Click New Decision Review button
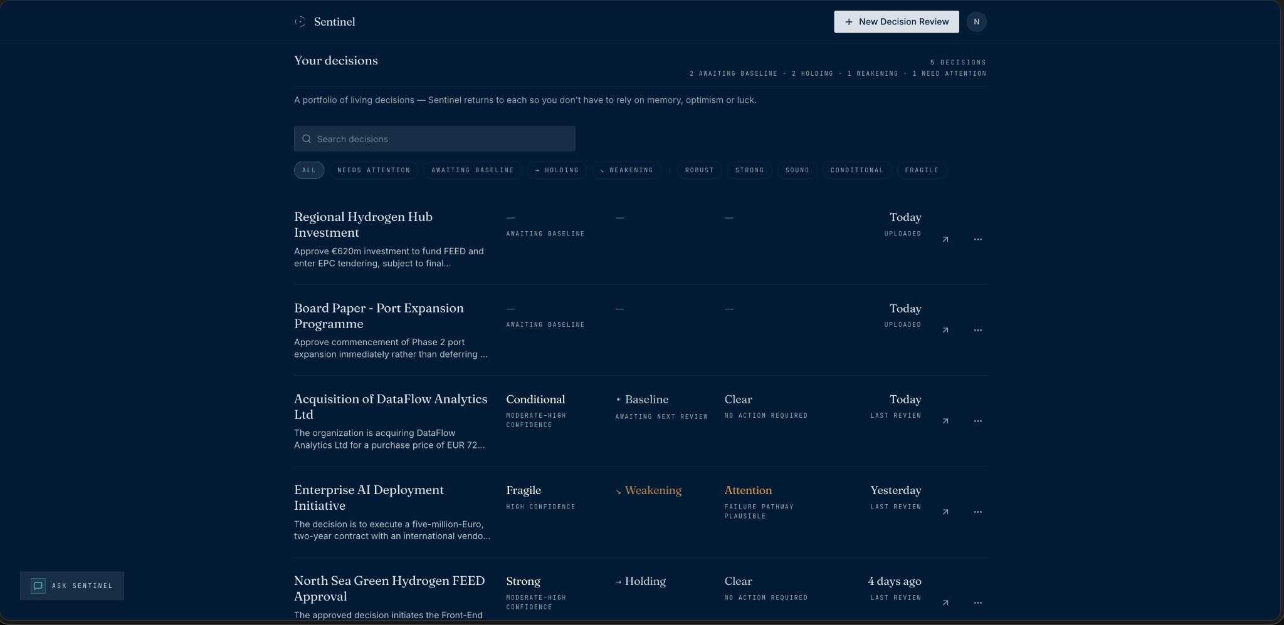 (896, 22)
